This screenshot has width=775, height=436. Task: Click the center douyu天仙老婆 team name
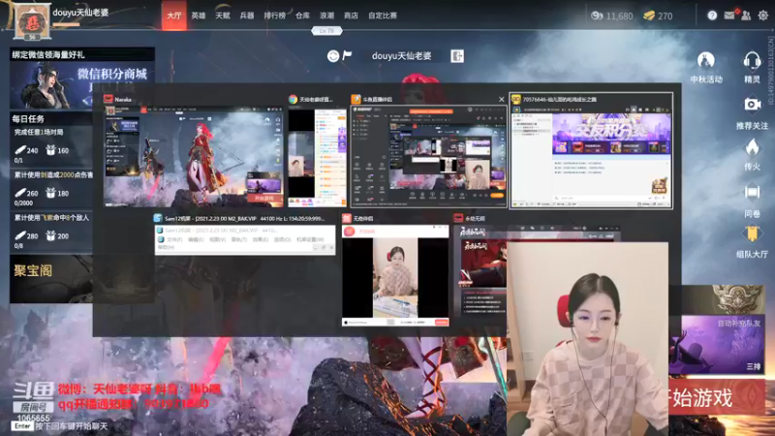coord(401,56)
